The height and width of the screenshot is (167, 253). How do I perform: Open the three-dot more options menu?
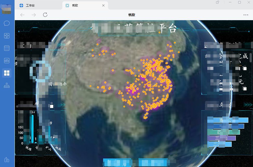point(246,15)
